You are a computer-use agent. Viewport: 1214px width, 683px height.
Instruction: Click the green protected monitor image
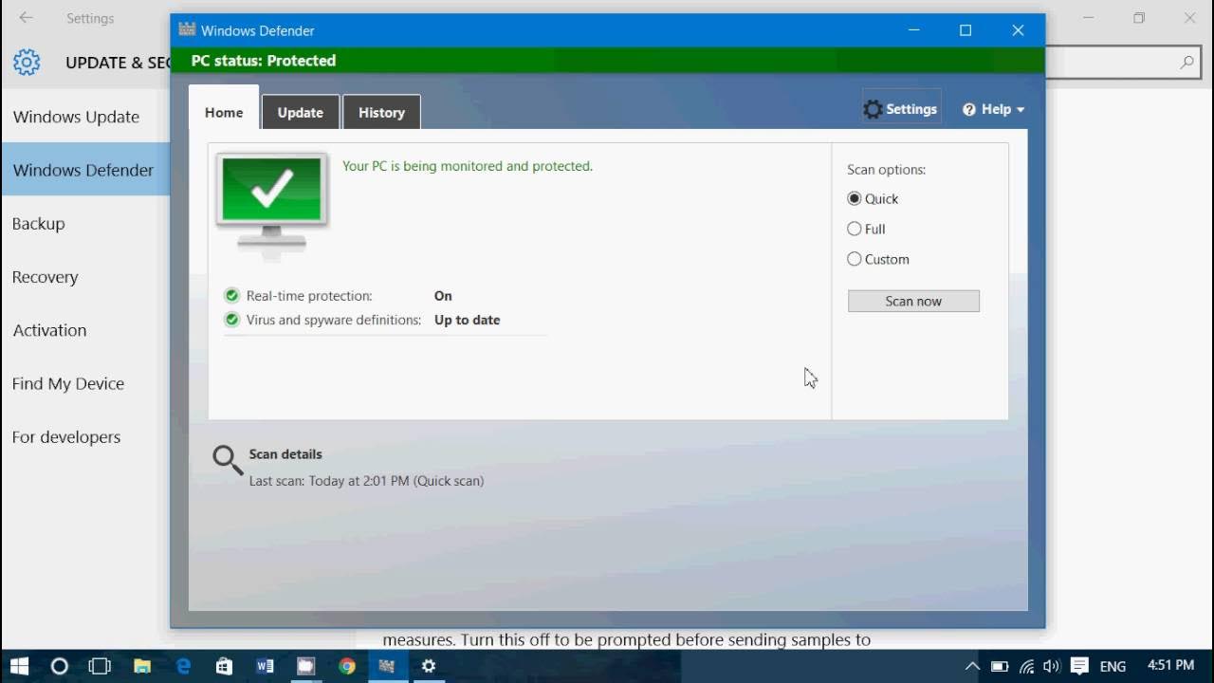coord(272,205)
